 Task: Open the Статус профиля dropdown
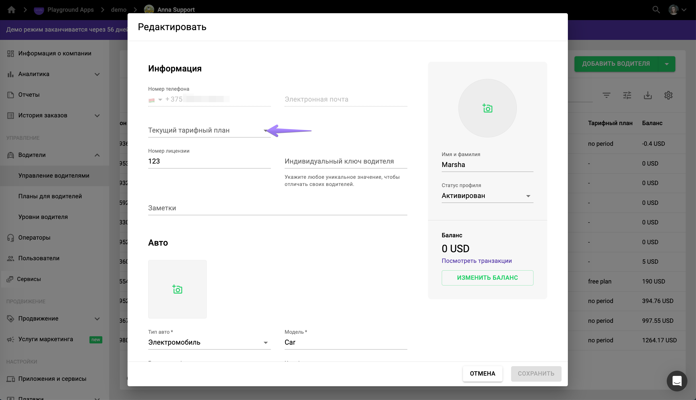pyautogui.click(x=487, y=196)
